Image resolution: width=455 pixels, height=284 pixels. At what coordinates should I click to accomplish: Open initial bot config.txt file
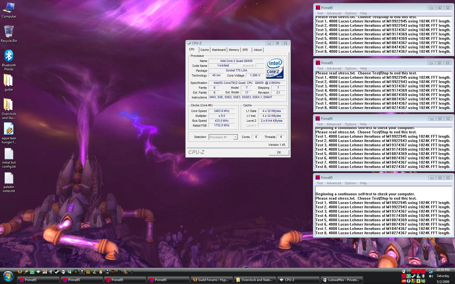pos(9,158)
